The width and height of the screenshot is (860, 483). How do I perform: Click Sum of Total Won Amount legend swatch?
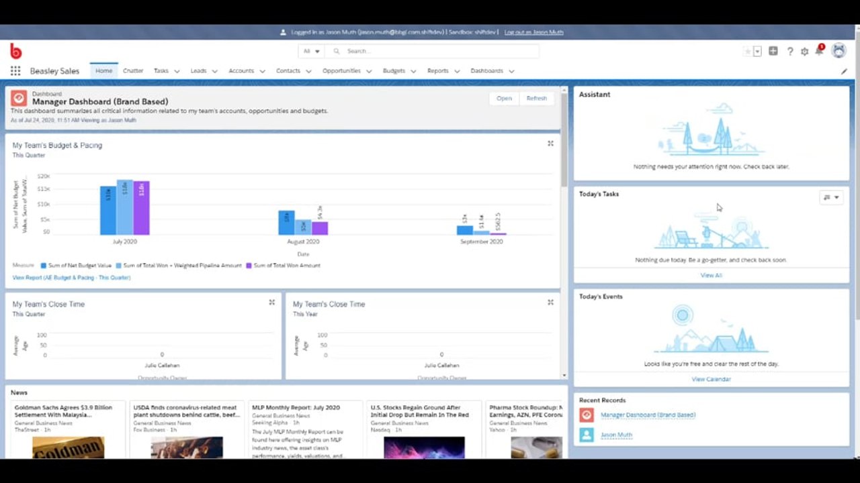click(x=249, y=266)
